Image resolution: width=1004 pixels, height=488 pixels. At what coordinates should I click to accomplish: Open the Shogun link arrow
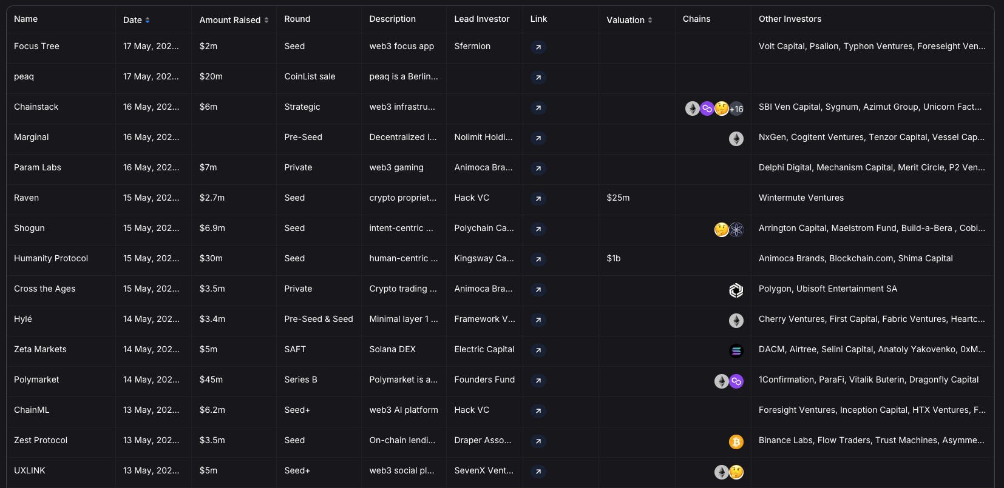tap(538, 229)
